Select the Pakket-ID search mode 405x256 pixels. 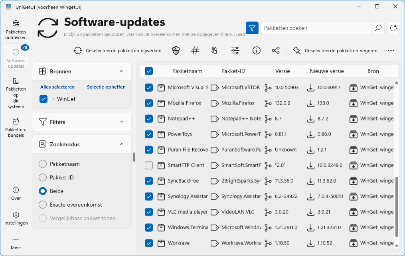coord(43,177)
